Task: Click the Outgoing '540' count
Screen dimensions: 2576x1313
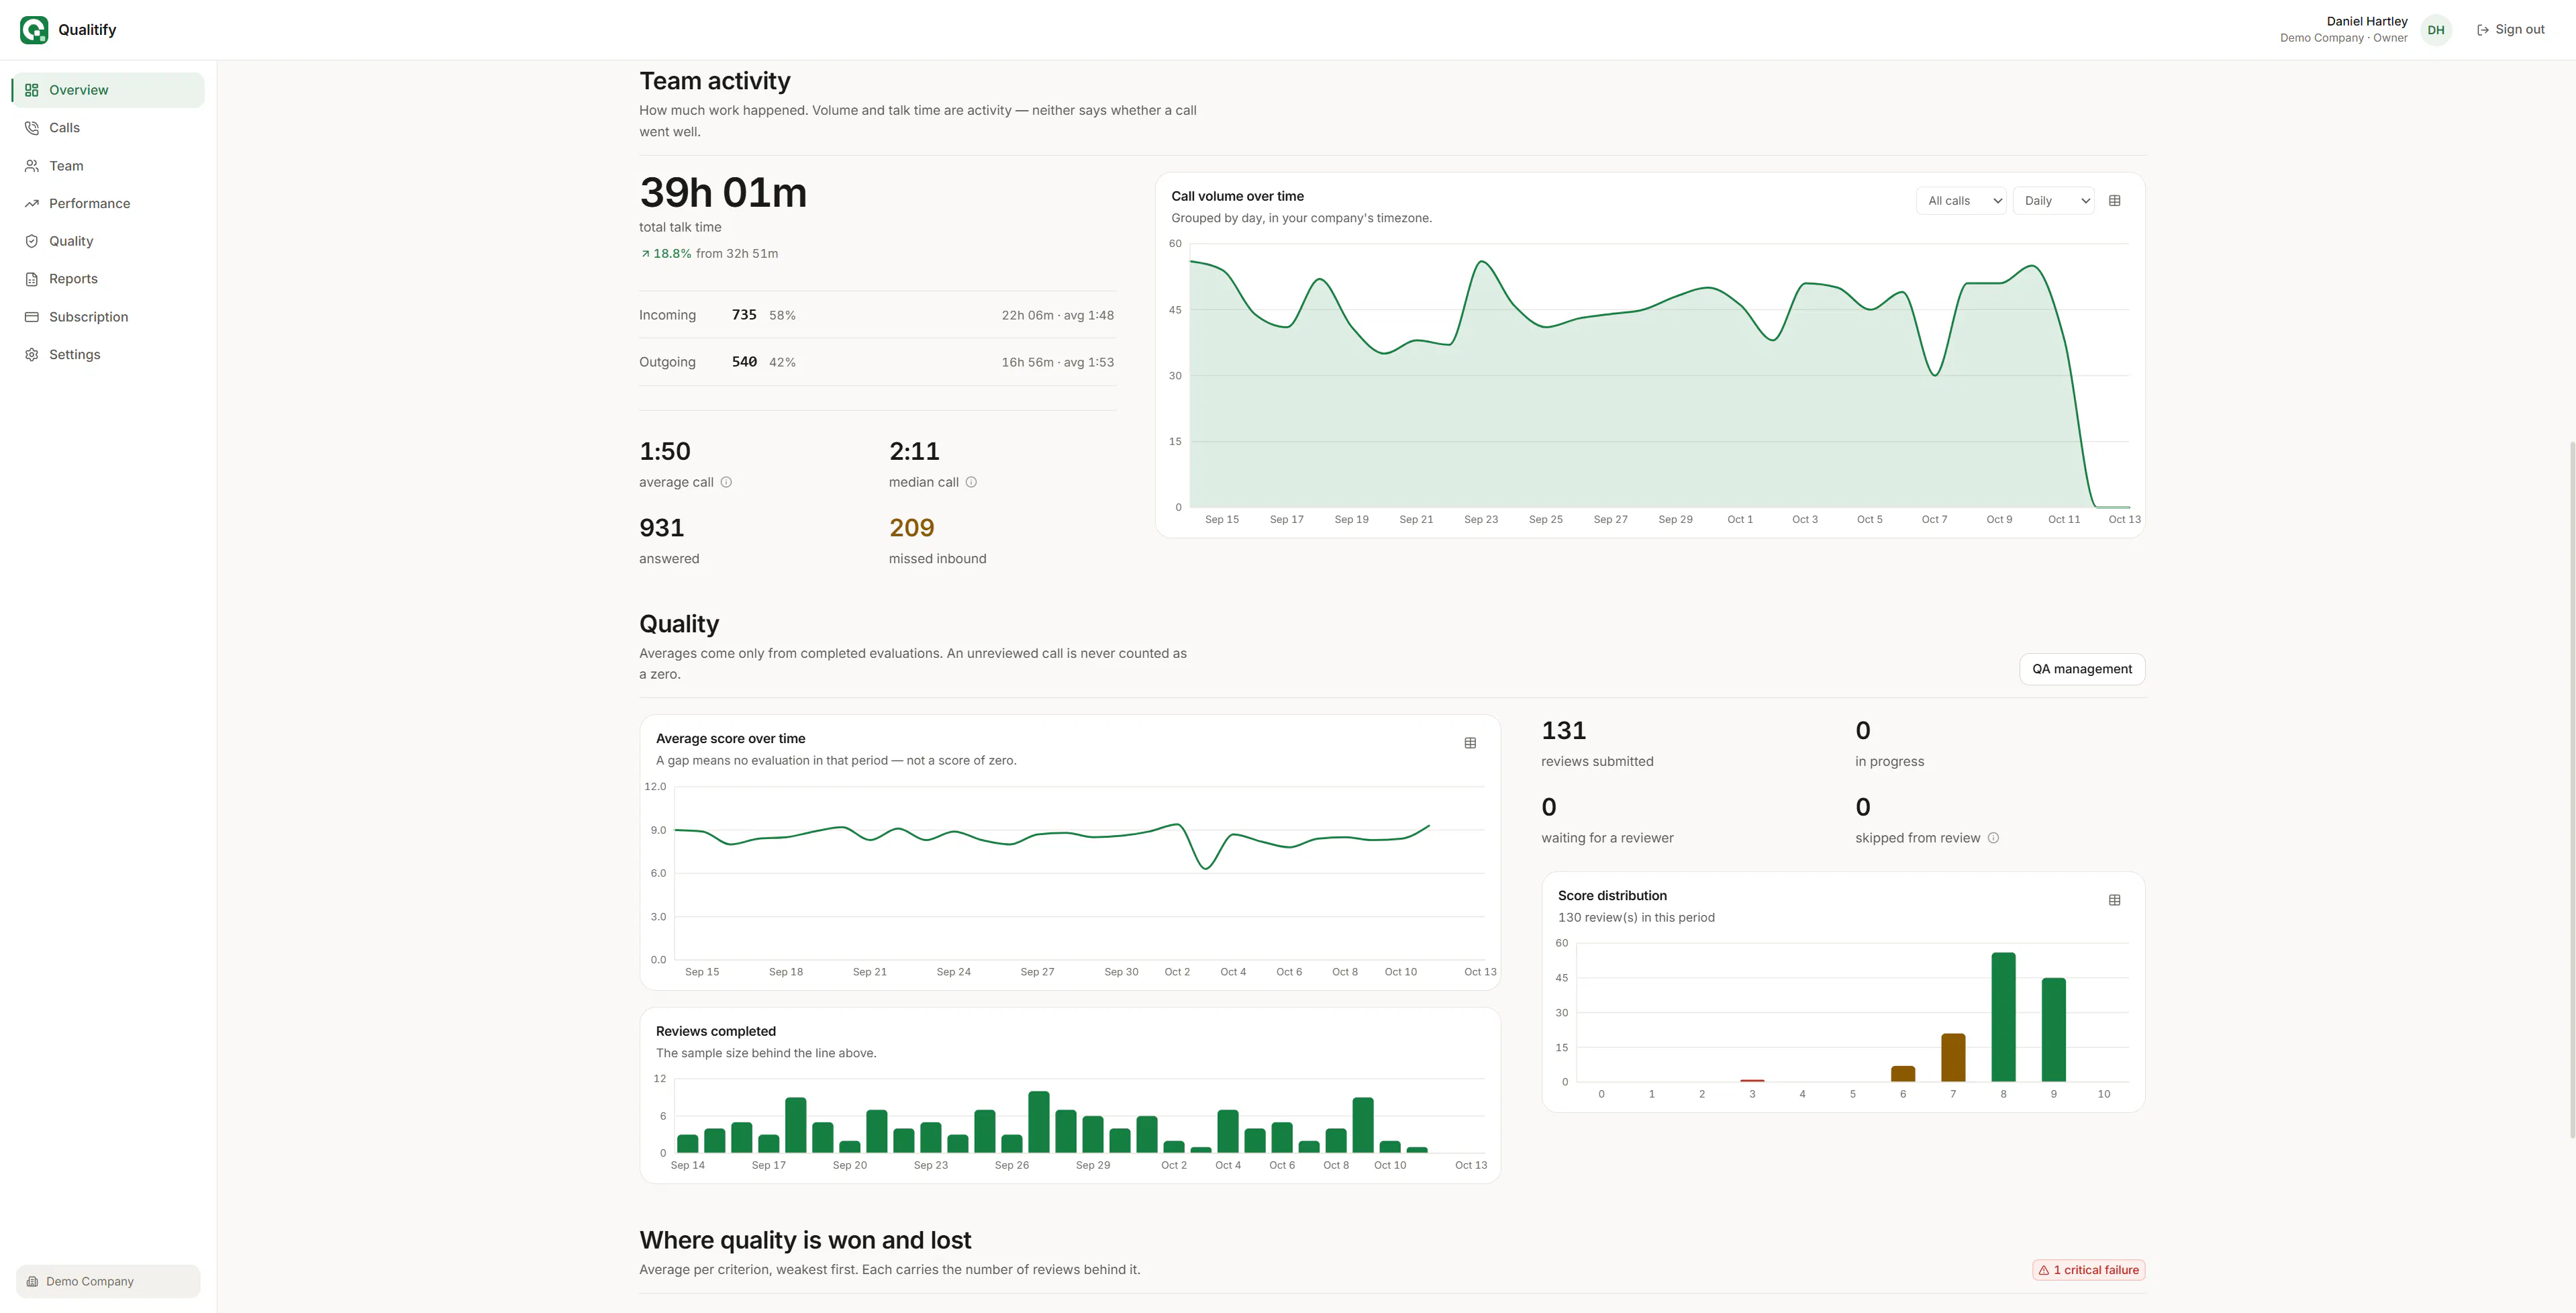Action: tap(744, 362)
